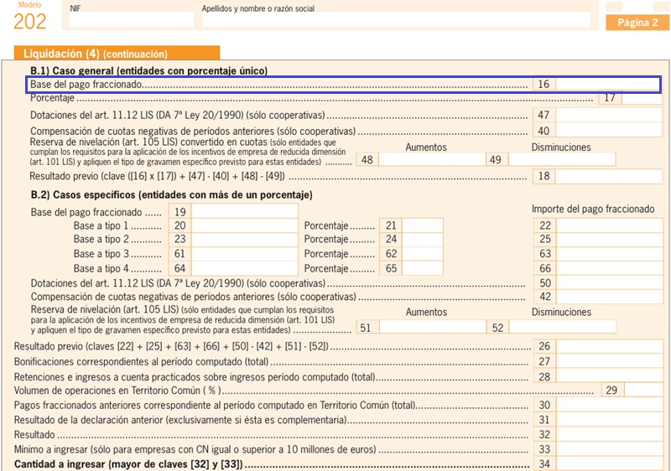Click Base a tipo 4 field 64

(245, 268)
